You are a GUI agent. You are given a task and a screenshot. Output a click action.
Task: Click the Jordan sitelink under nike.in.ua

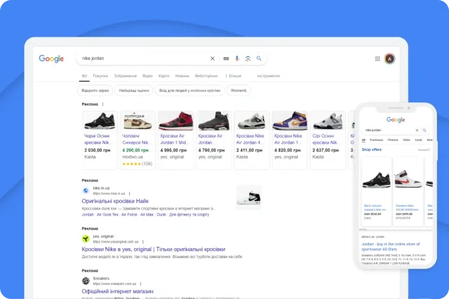(x=88, y=214)
